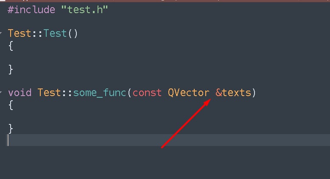Click the closing parenthesis after &texts

click(x=254, y=92)
